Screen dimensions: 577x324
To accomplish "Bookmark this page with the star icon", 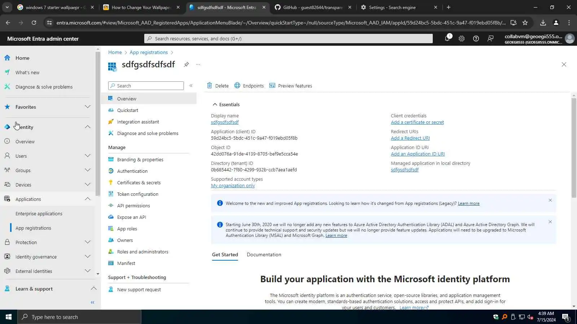I will click(x=525, y=23).
